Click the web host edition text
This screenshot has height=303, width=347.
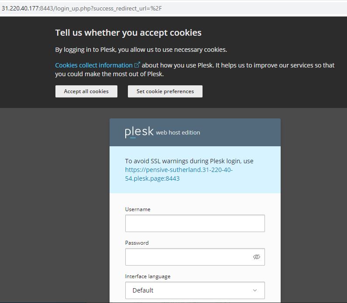[178, 133]
